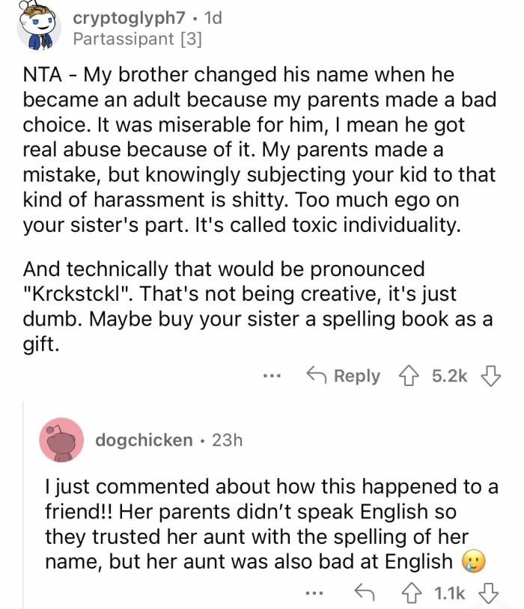Visit the dogchicken username profile
This screenshot has height=609, width=524.
click(144, 440)
